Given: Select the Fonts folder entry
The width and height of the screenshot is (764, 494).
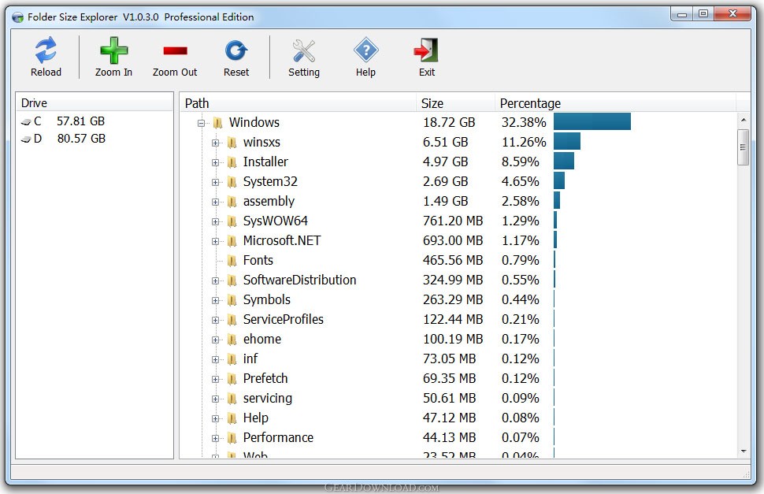Looking at the screenshot, I should pos(258,260).
